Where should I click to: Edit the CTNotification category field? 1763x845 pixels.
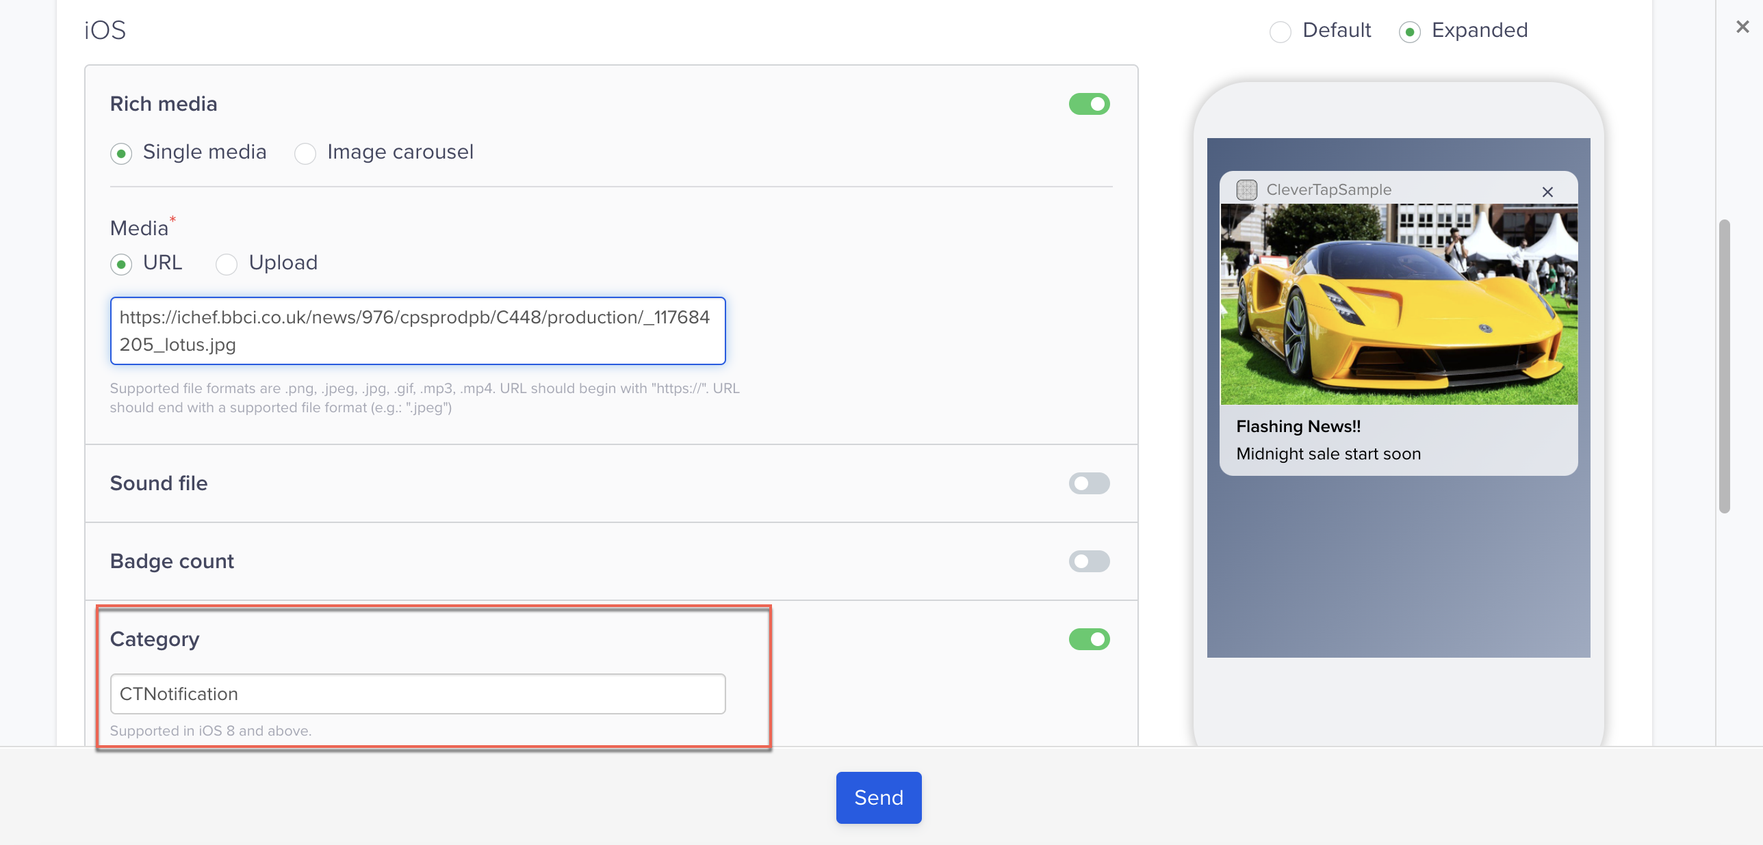[x=417, y=693]
